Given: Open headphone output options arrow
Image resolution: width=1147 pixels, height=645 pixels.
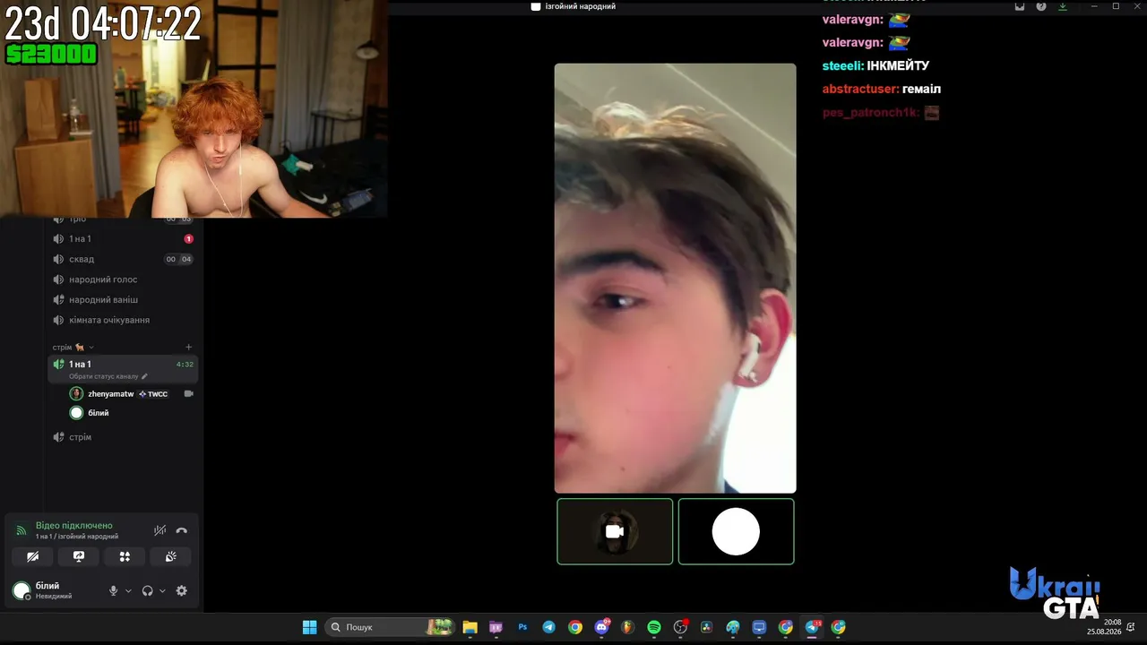Looking at the screenshot, I should (x=162, y=591).
